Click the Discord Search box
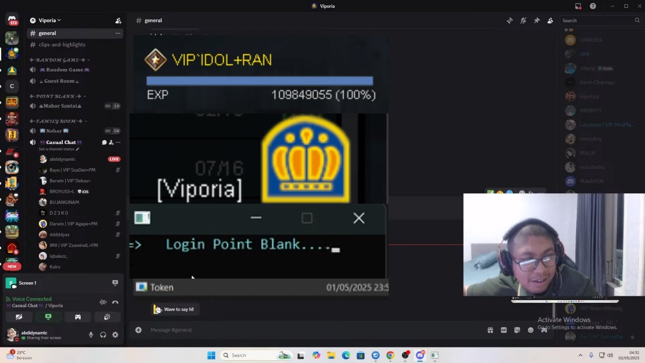The image size is (645, 363). pyautogui.click(x=601, y=21)
